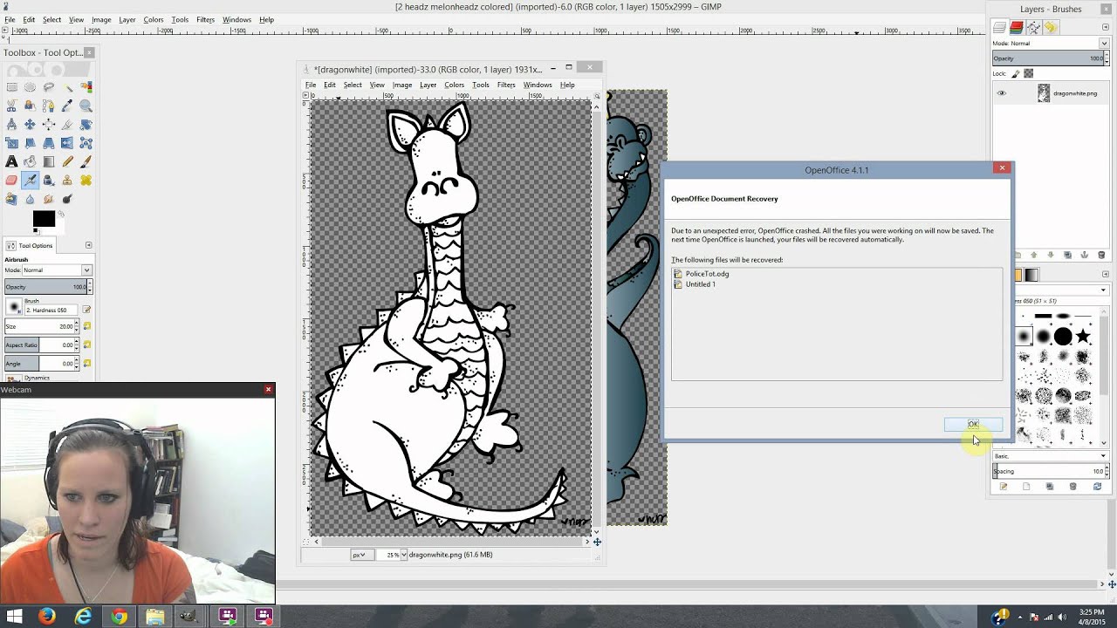Screen dimensions: 1117x628
Task: Delete layer with trash icon in Layers panel
Action: click(1101, 255)
